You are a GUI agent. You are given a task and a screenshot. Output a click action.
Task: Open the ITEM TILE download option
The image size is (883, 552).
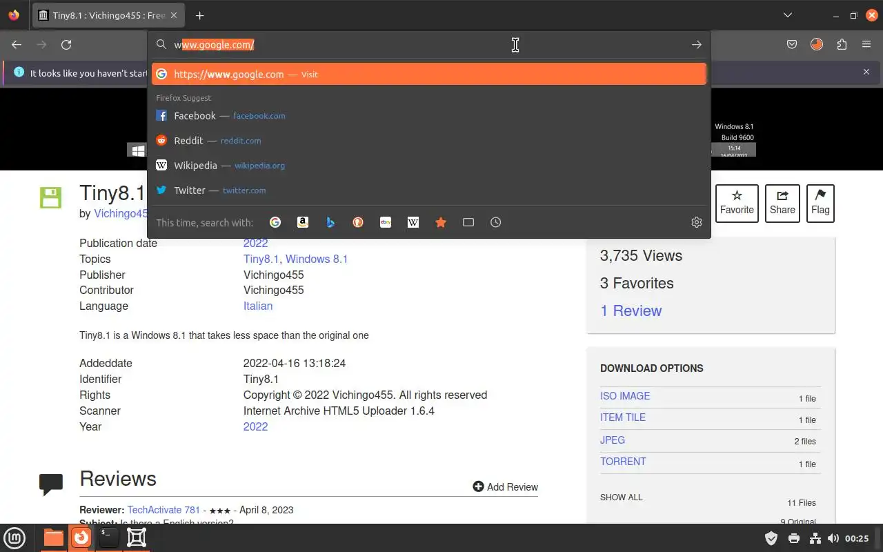[x=623, y=417]
